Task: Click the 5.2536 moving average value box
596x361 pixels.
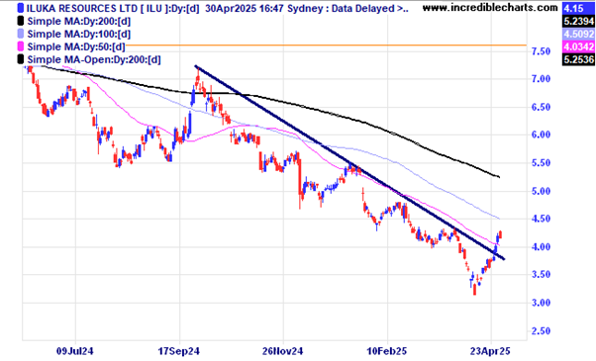Action: click(x=578, y=59)
